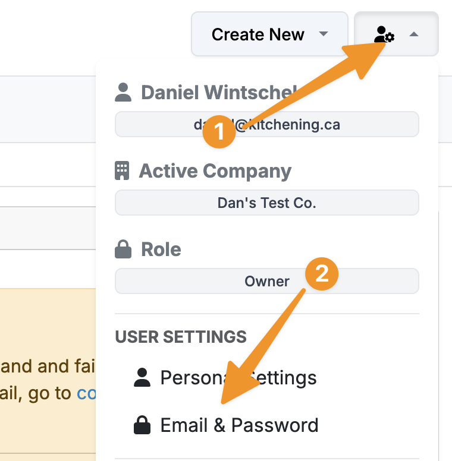452x461 pixels.
Task: Open the Create New button menu
Action: pyautogui.click(x=258, y=34)
